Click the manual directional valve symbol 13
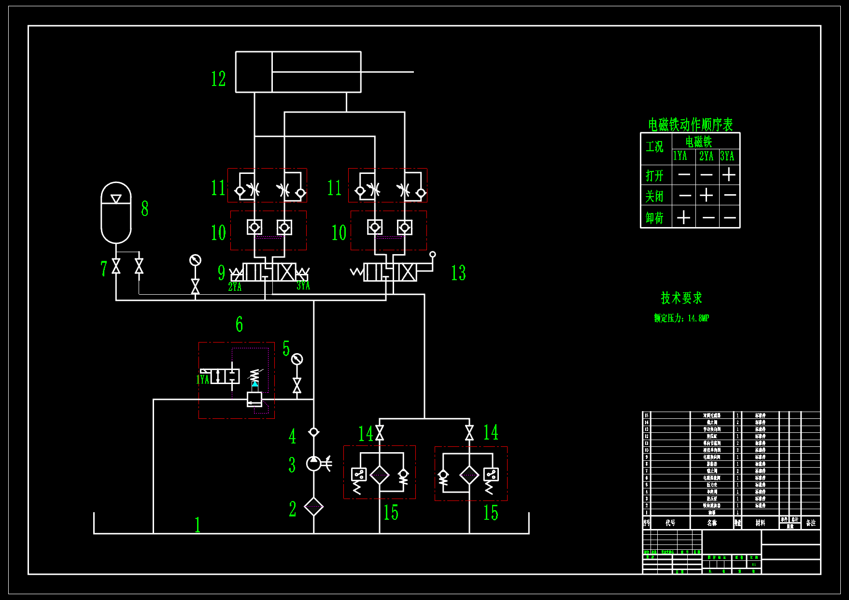This screenshot has width=849, height=600. click(390, 272)
